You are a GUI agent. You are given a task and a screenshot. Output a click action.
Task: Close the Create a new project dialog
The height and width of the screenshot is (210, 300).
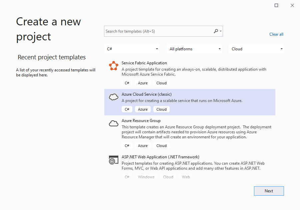point(292,5)
